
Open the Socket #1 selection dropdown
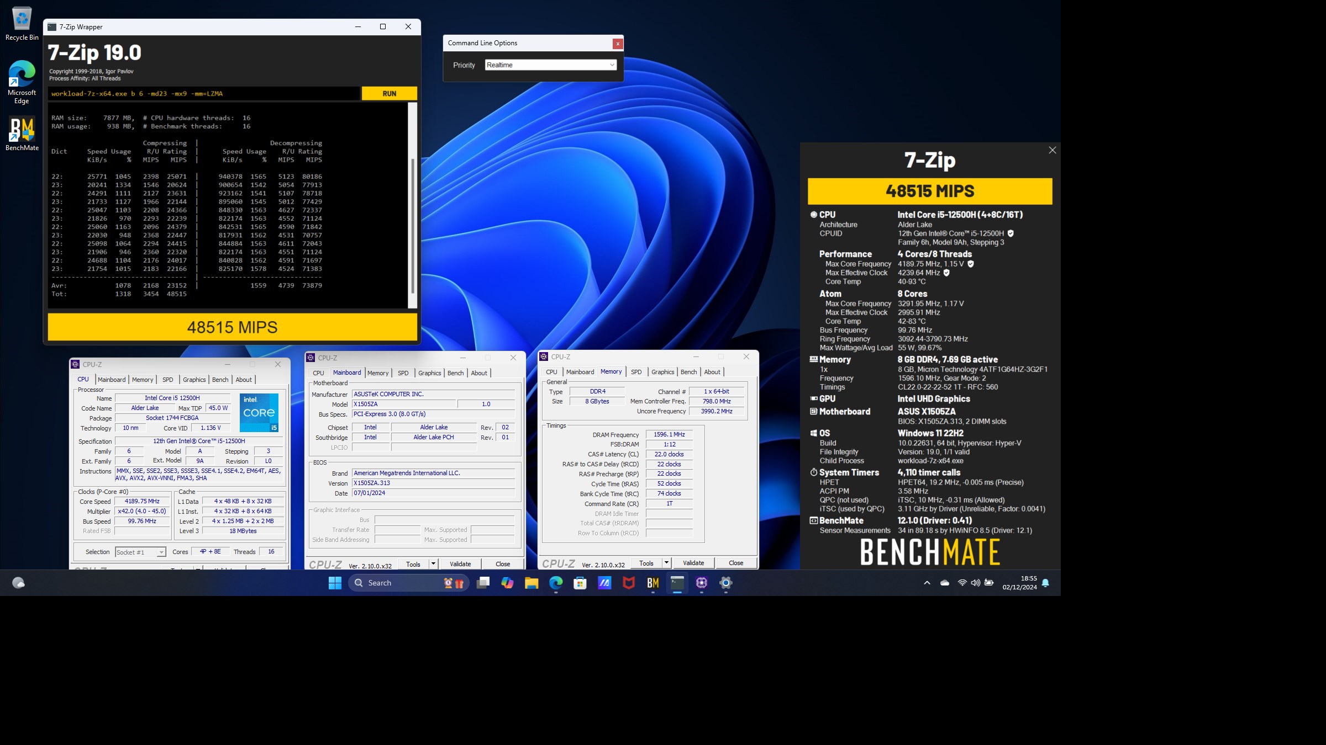[140, 552]
